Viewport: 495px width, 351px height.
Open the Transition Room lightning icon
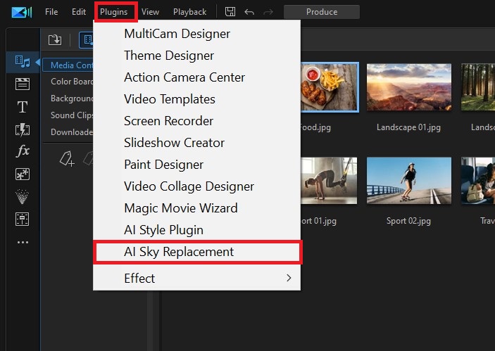(x=23, y=129)
